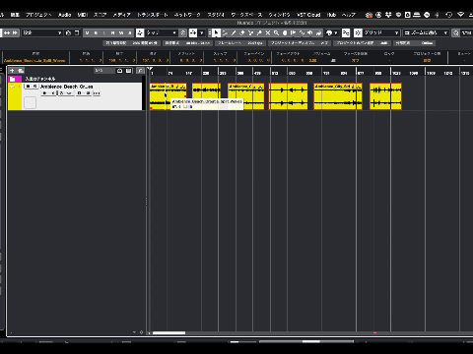Image resolution: width=473 pixels, height=354 pixels.
Task: Mute the Ambience Beach track
Action: point(28,87)
